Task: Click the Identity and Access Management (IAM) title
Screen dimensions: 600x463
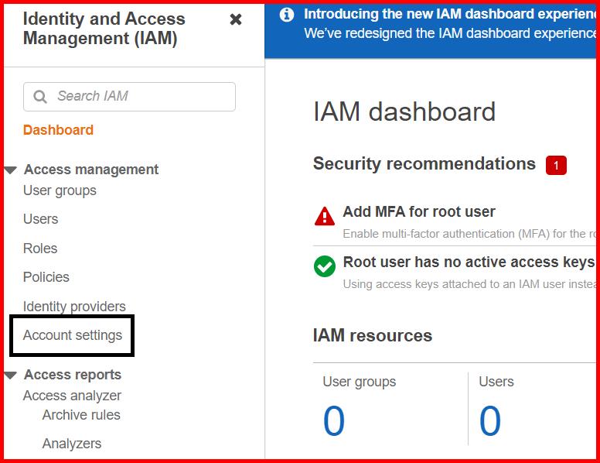Action: point(104,29)
